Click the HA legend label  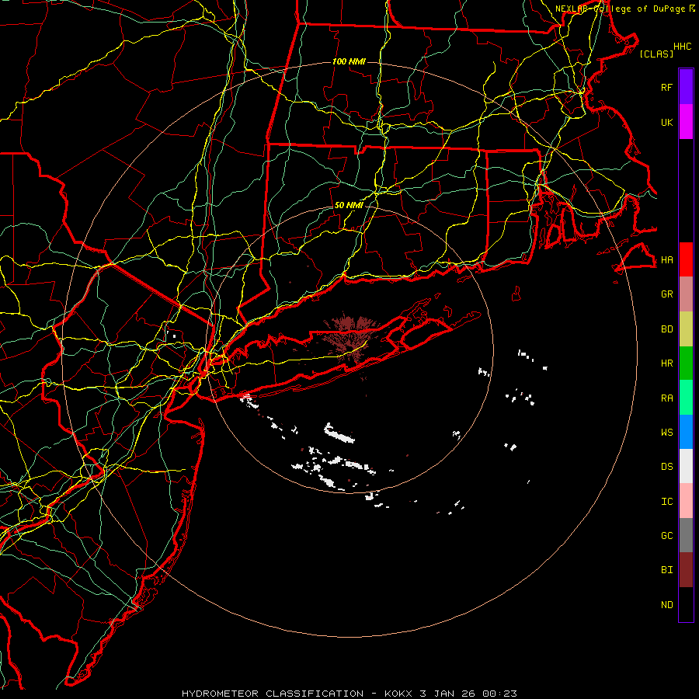click(x=666, y=259)
